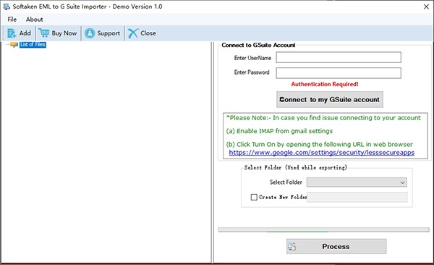Open the lesssecureapps Google settings link

322,153
